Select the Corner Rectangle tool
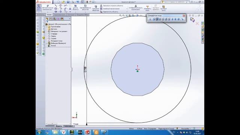The image size is (240, 135). coord(56,9)
